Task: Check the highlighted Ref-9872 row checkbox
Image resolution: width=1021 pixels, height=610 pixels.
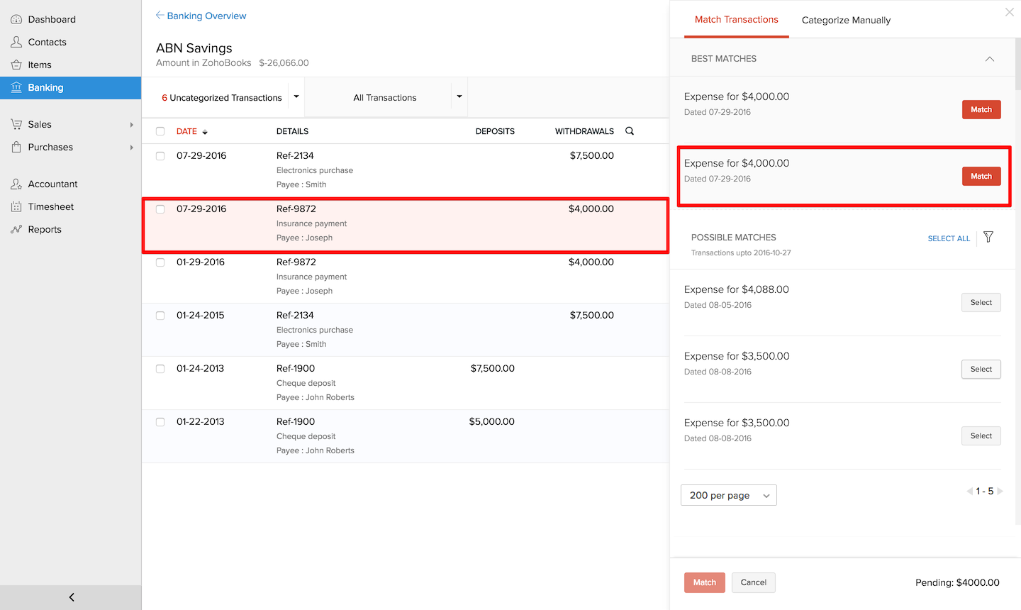Action: 160,209
